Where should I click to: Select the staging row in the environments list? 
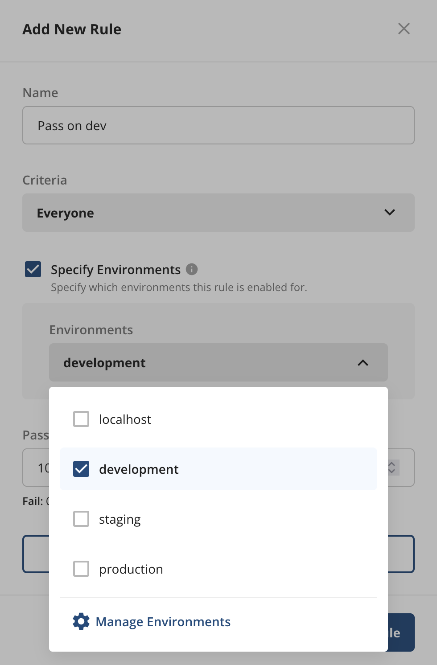(218, 519)
